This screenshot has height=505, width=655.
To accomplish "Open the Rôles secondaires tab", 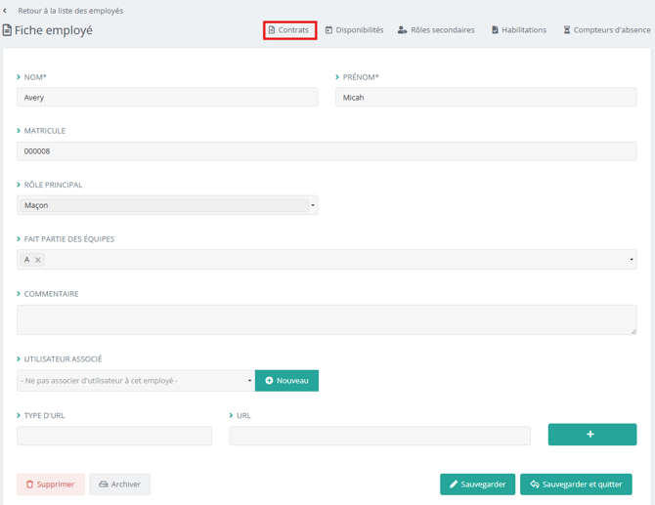I will click(436, 30).
